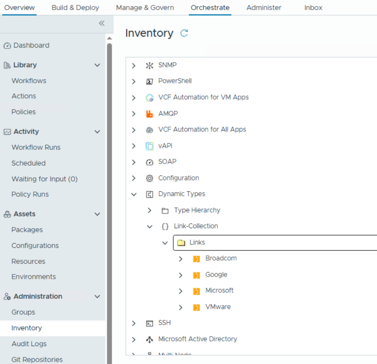Viewport: 377px width, 364px height.
Task: Click the sidebar vertical scrollbar
Action: point(109,175)
